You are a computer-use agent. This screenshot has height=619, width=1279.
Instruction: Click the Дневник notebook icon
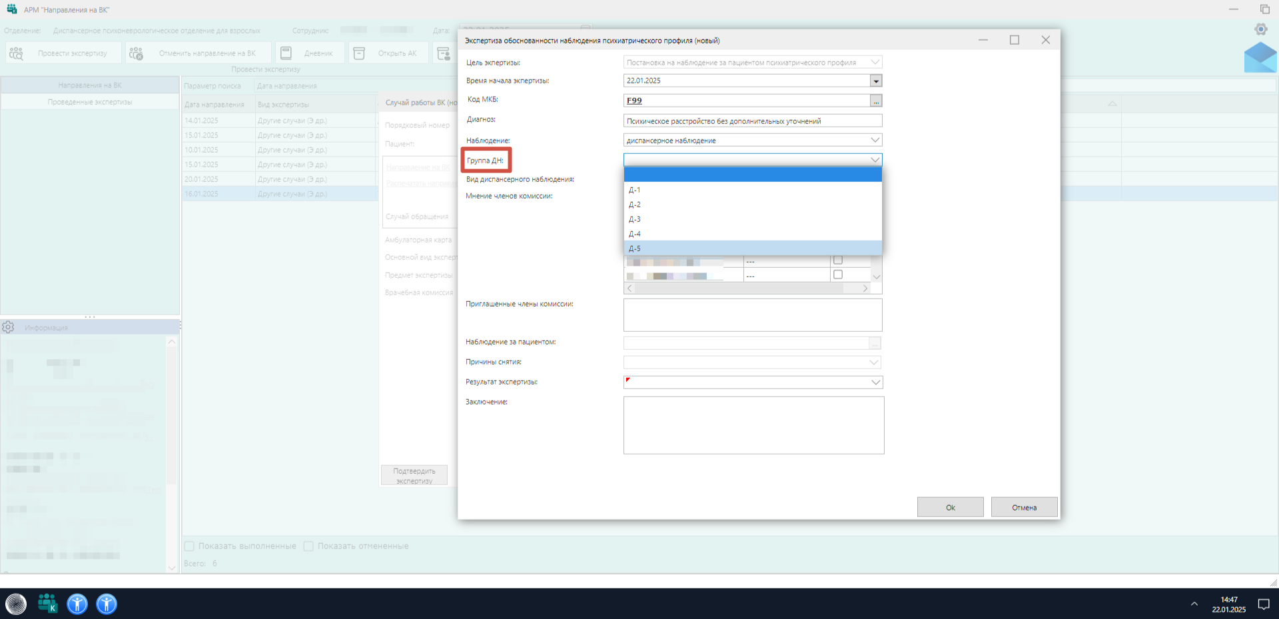(286, 53)
